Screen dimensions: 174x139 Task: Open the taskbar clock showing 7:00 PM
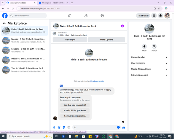(x=163, y=136)
